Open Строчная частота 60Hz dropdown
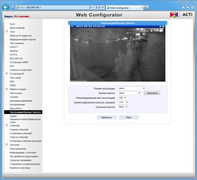 (123, 107)
